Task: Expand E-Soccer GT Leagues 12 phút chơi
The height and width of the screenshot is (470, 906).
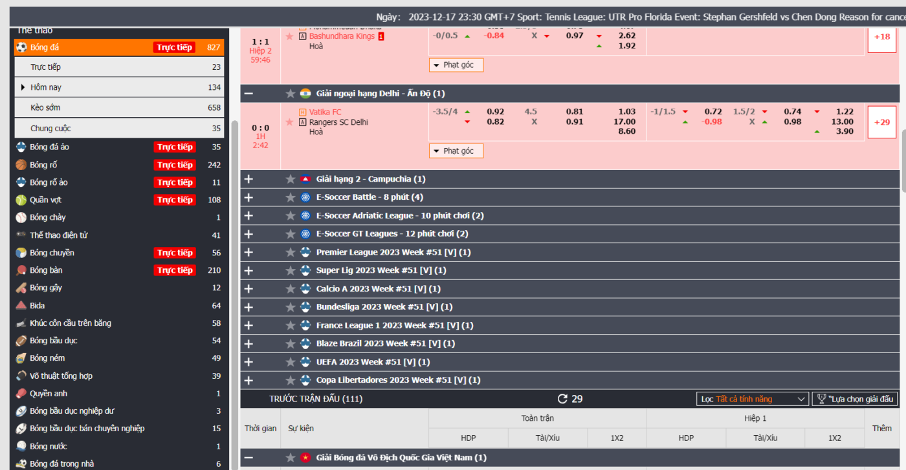Action: coord(249,234)
